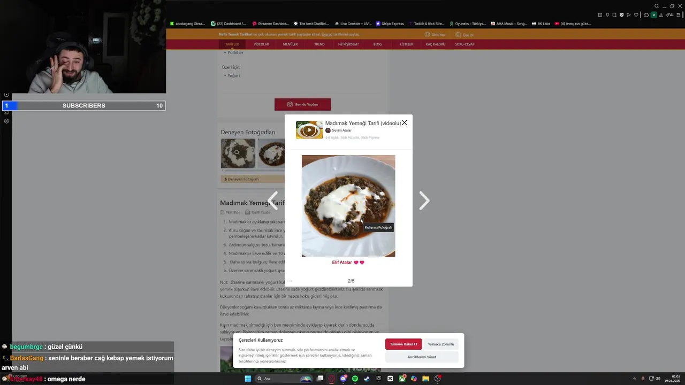Click the yogurt madımak dish photo
This screenshot has height=385, width=685.
[348, 206]
